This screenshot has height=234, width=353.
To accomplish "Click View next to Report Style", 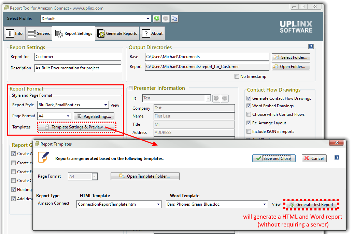I will click(115, 105).
